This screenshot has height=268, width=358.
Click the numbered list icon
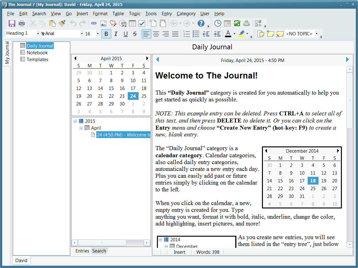pyautogui.click(x=186, y=34)
